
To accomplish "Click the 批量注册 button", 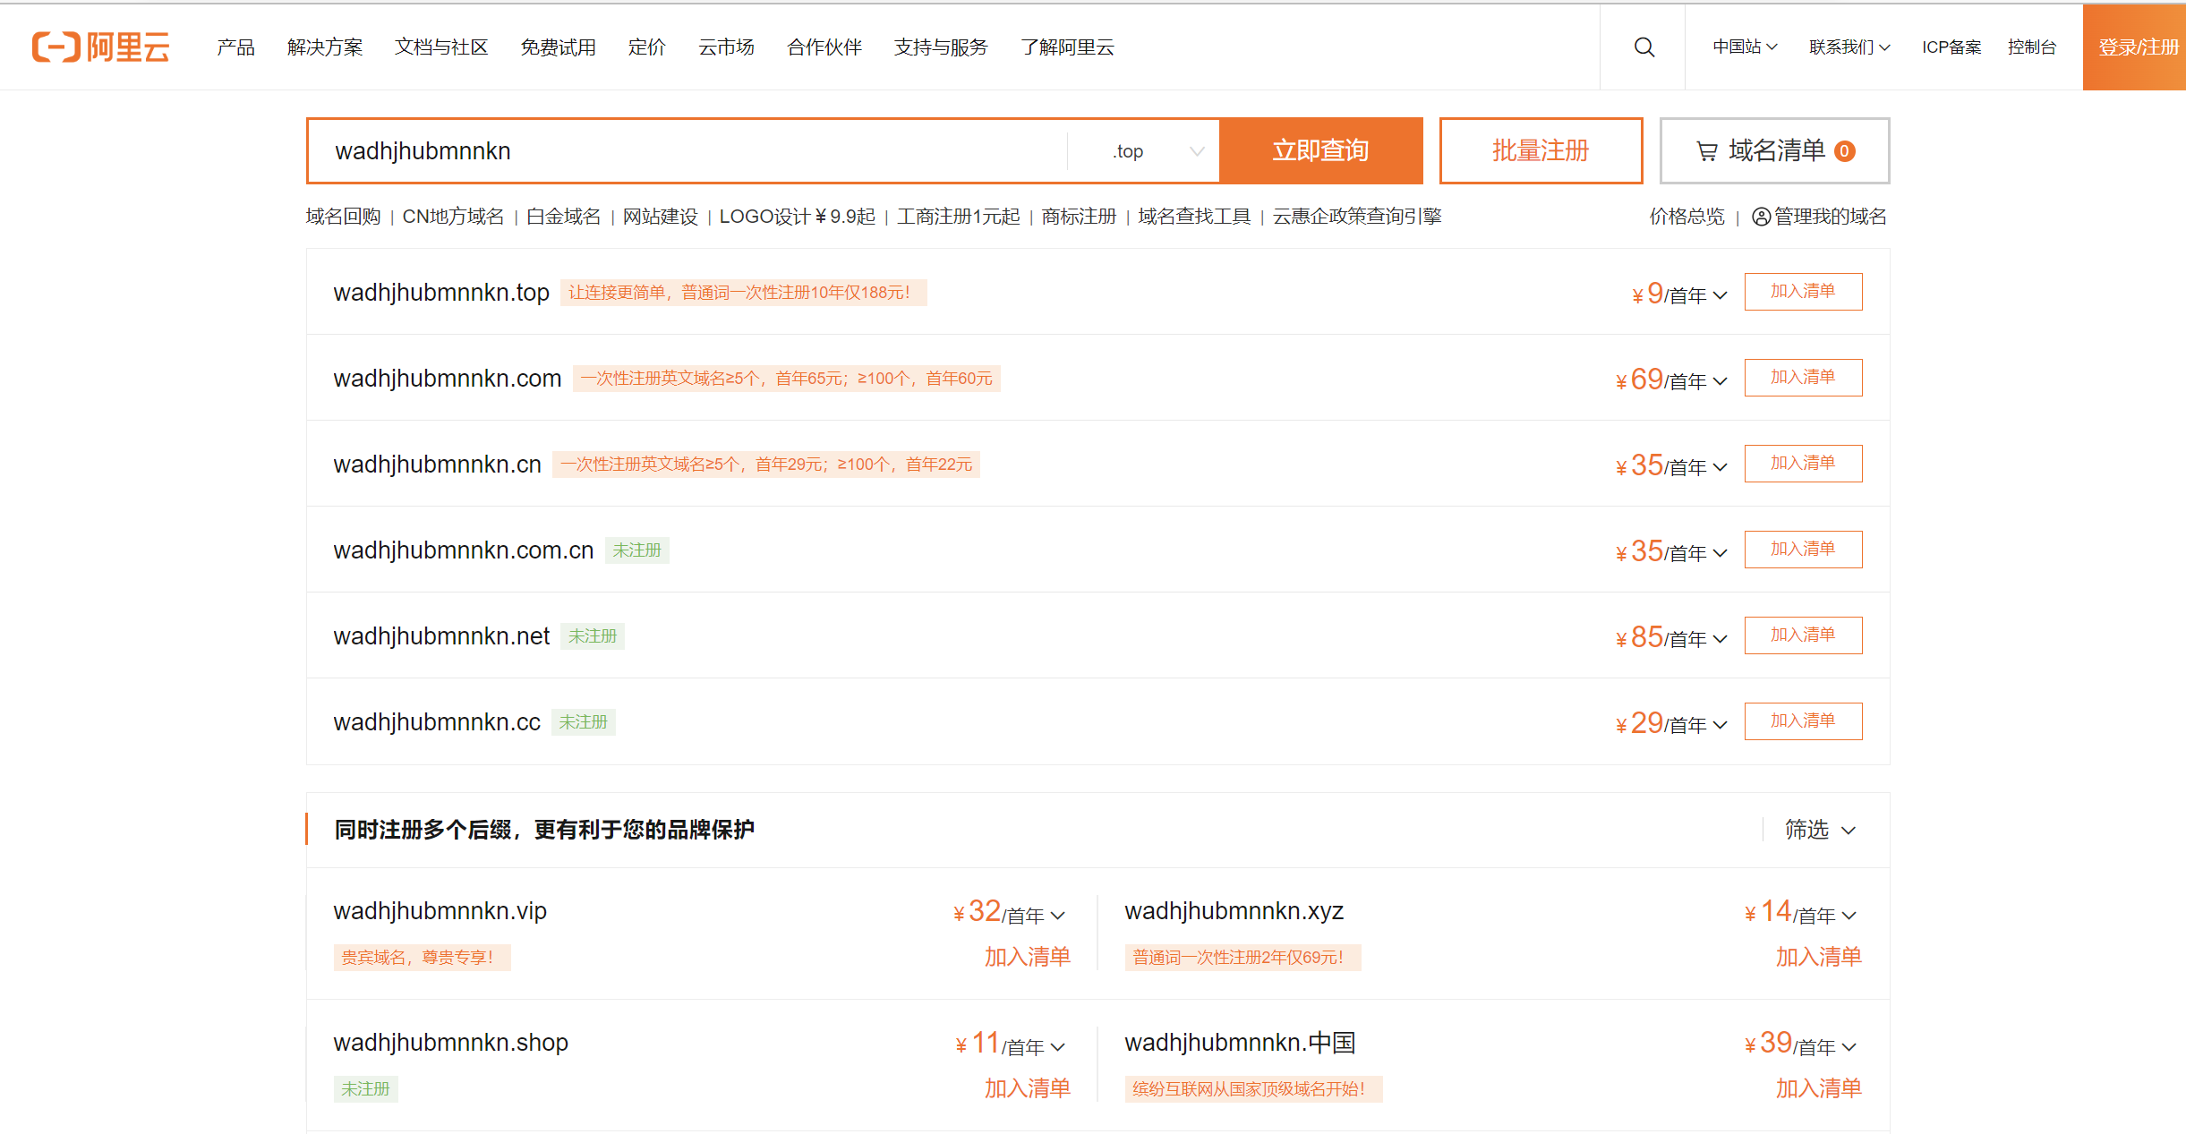I will (x=1541, y=150).
